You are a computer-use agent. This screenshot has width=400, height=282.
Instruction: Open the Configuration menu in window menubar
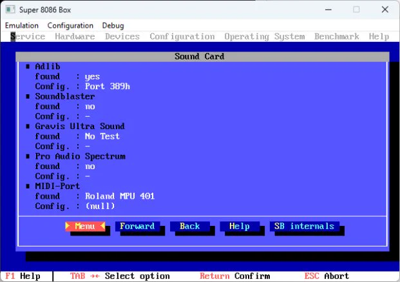(x=70, y=26)
